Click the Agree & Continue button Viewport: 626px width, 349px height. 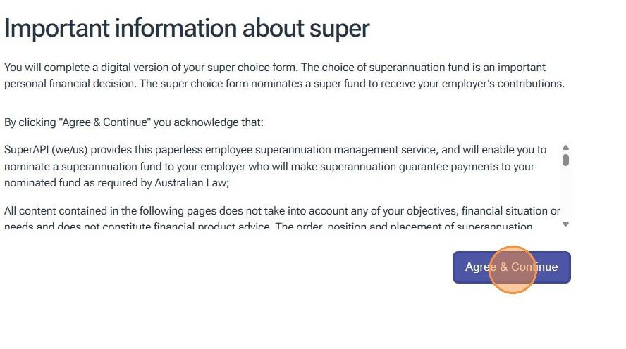[x=511, y=267]
